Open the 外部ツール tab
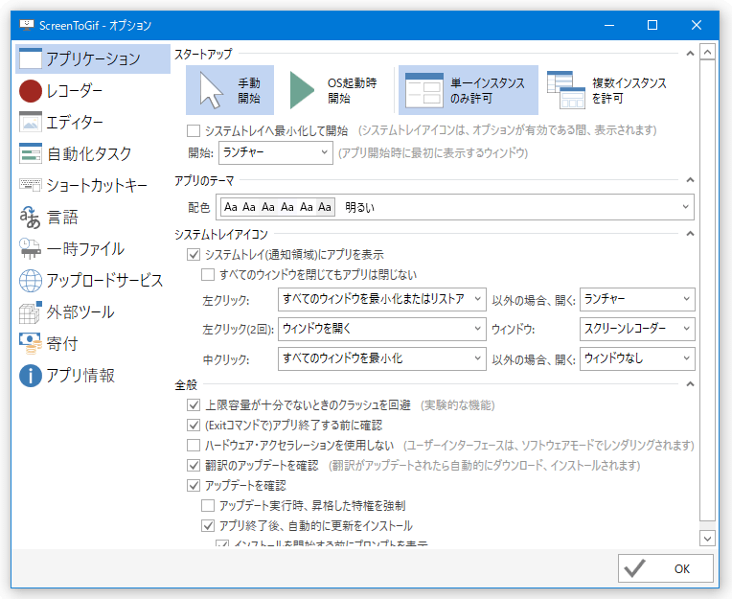The width and height of the screenshot is (732, 599). coord(93,311)
